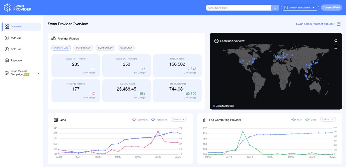
Task: Click the Provider Figures header icon
Action: pos(54,38)
